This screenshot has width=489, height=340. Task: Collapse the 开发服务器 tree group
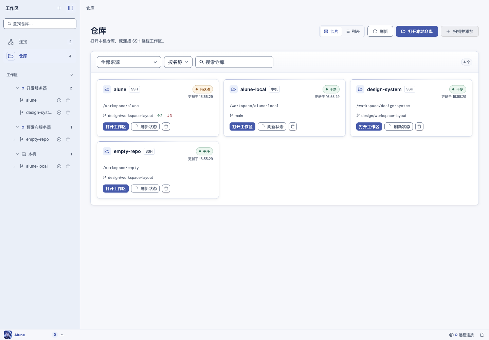(18, 88)
